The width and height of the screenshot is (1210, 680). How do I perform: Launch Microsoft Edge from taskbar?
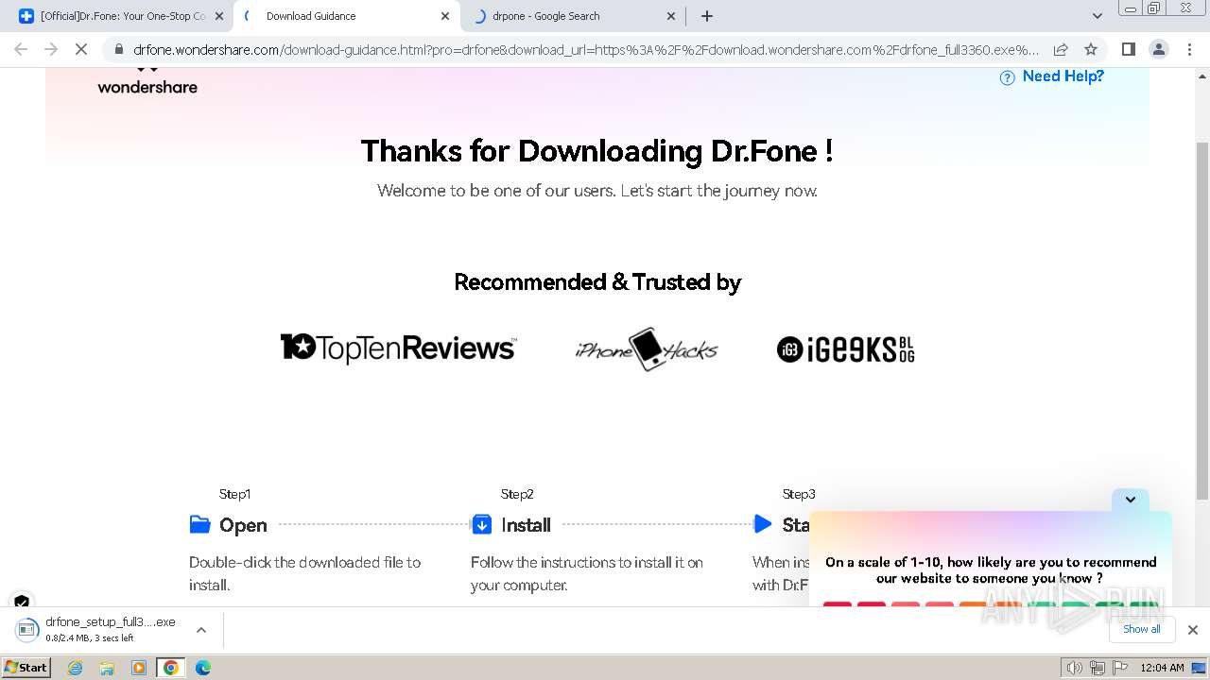tap(203, 668)
